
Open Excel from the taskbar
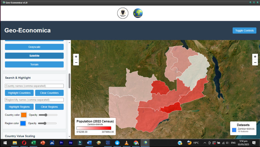point(33,143)
